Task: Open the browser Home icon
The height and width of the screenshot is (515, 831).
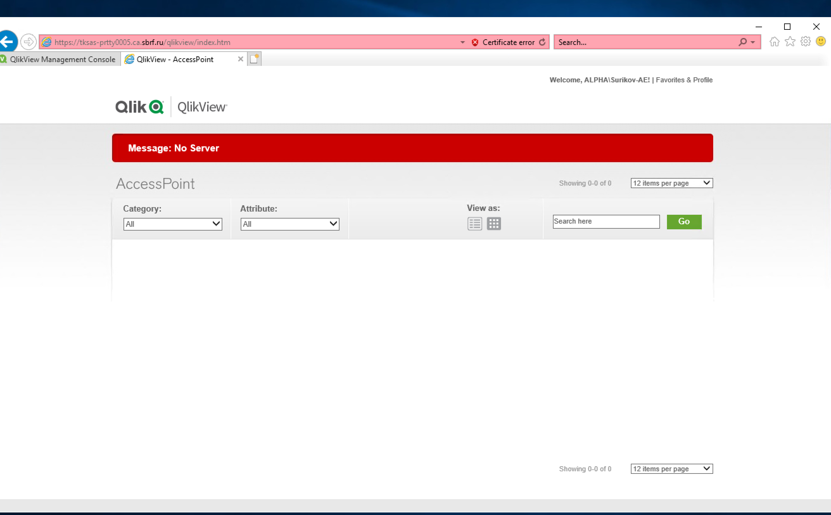Action: click(774, 41)
